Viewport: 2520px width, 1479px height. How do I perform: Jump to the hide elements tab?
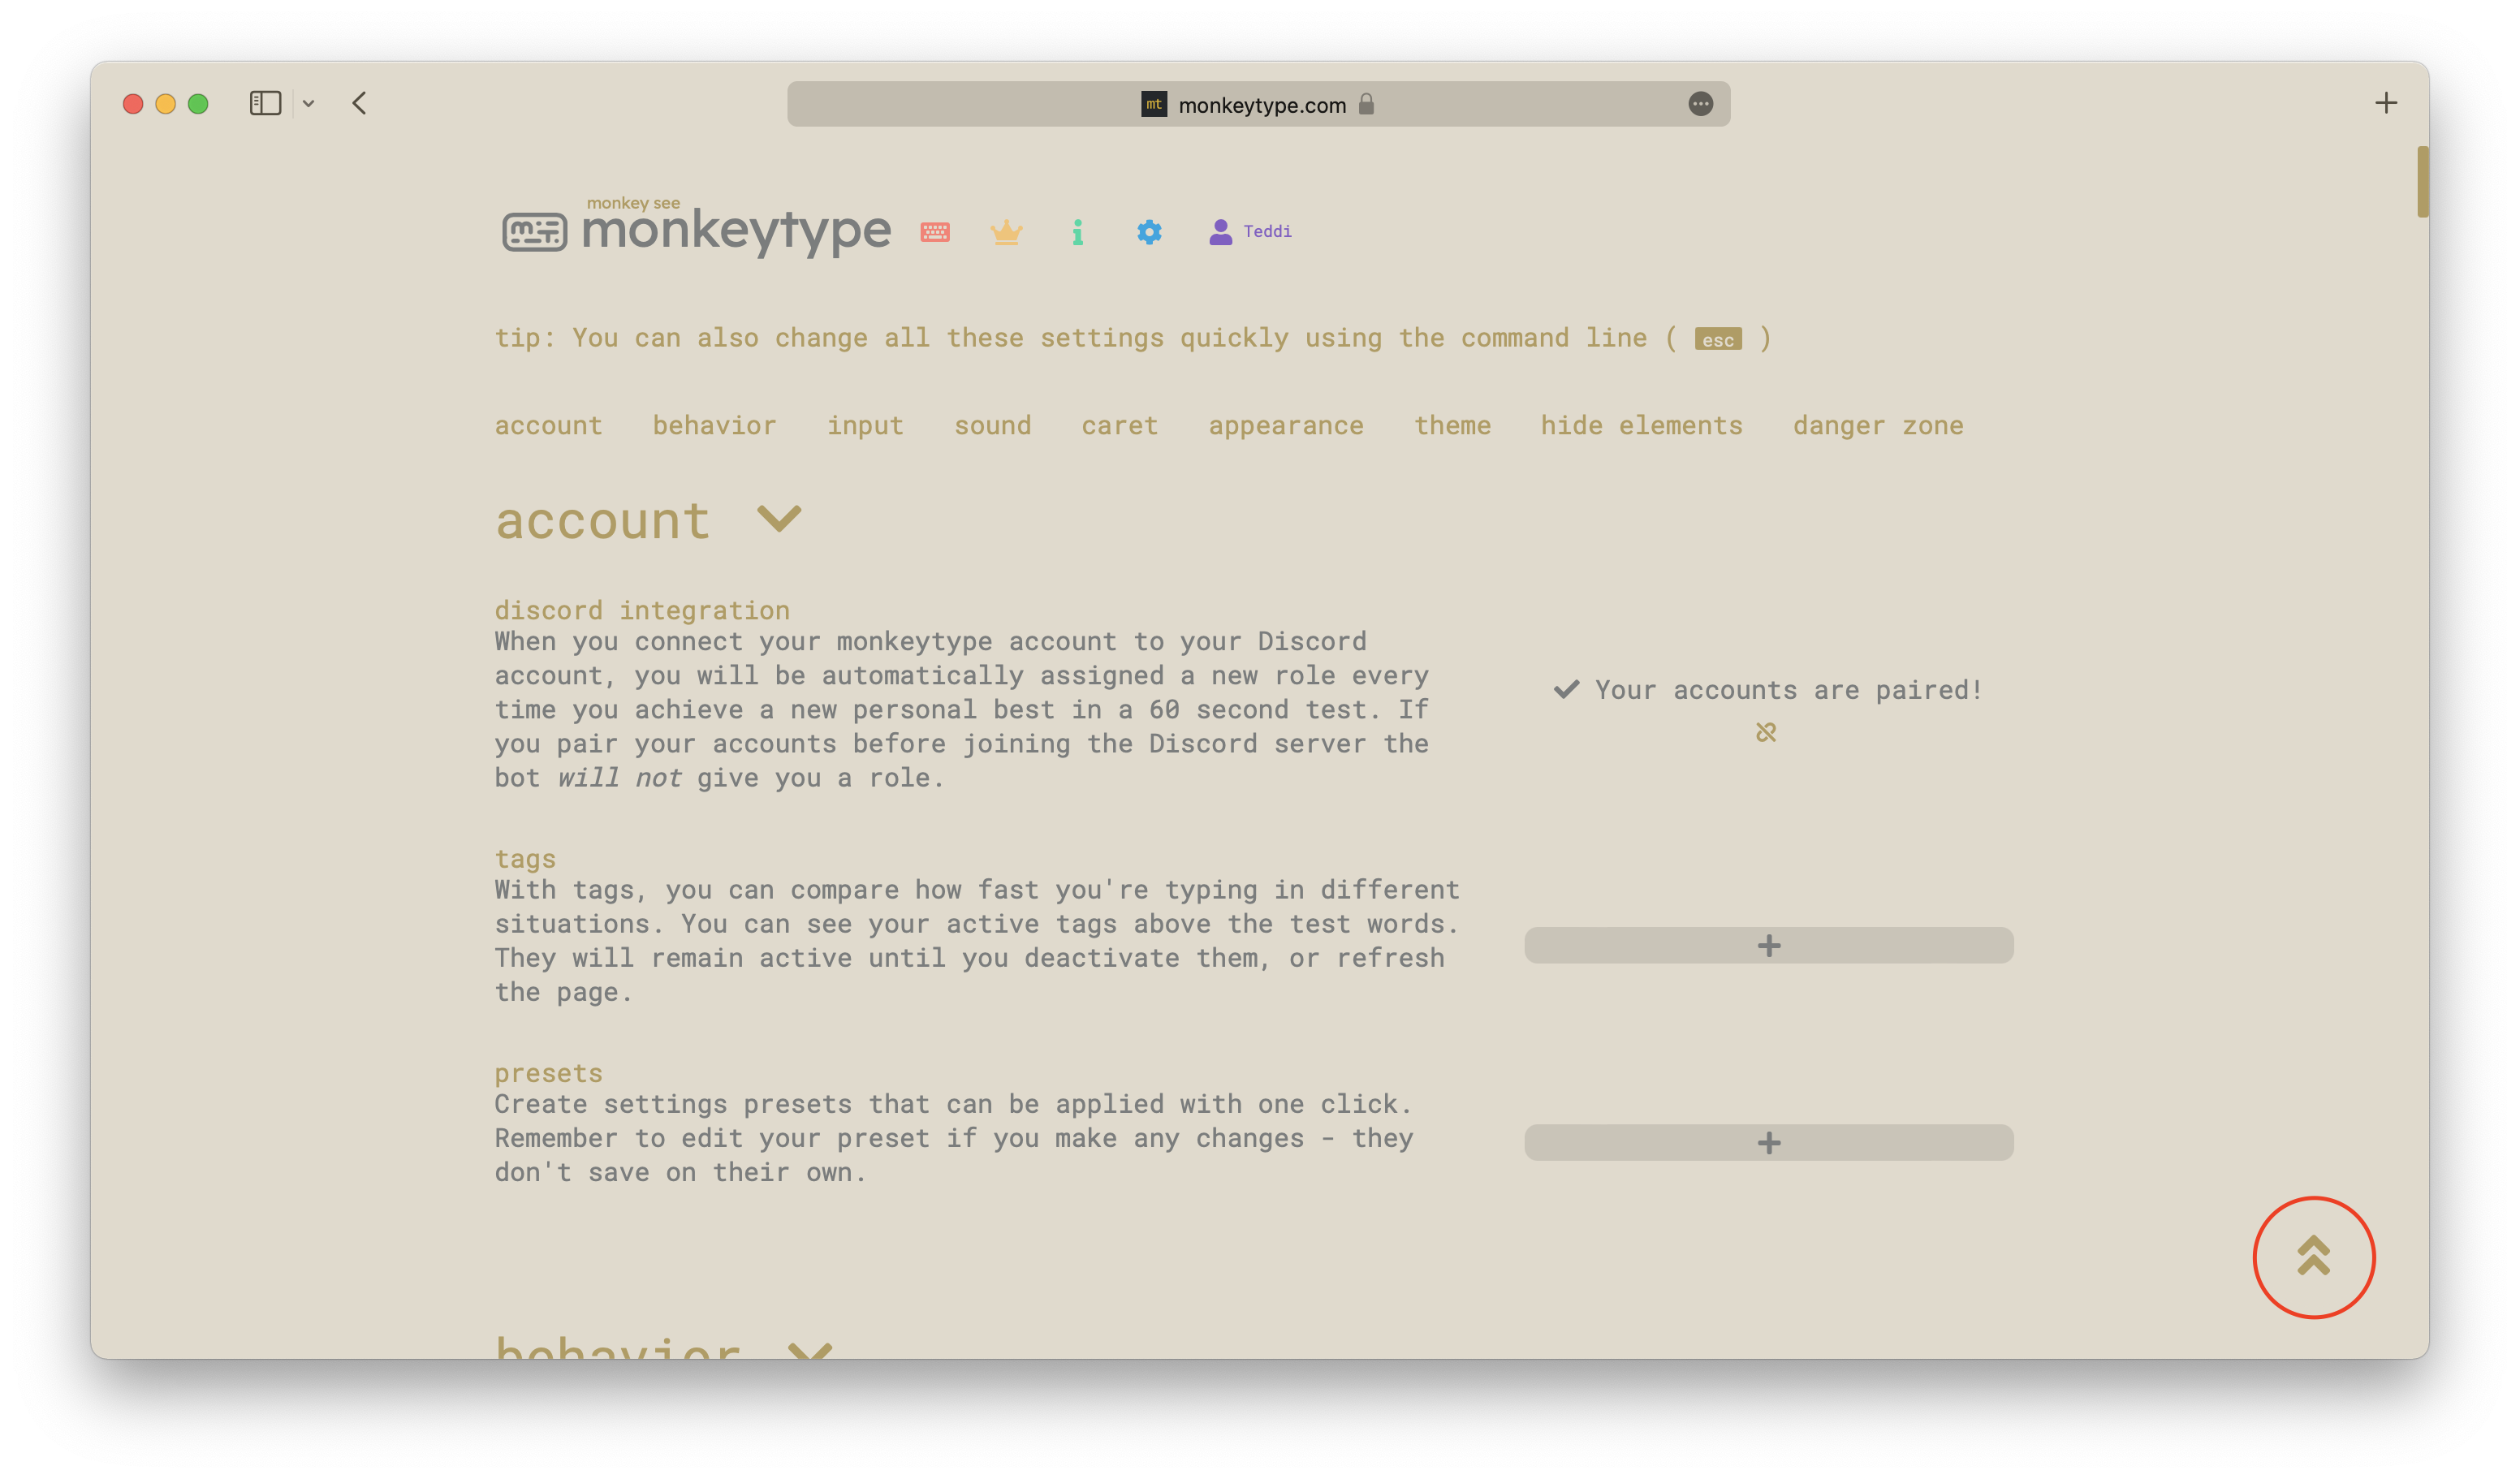pos(1641,426)
